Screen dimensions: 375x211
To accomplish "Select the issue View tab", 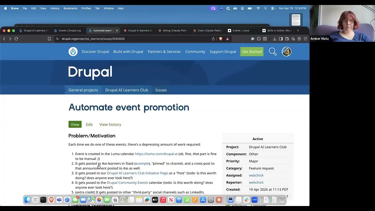I will click(75, 125).
